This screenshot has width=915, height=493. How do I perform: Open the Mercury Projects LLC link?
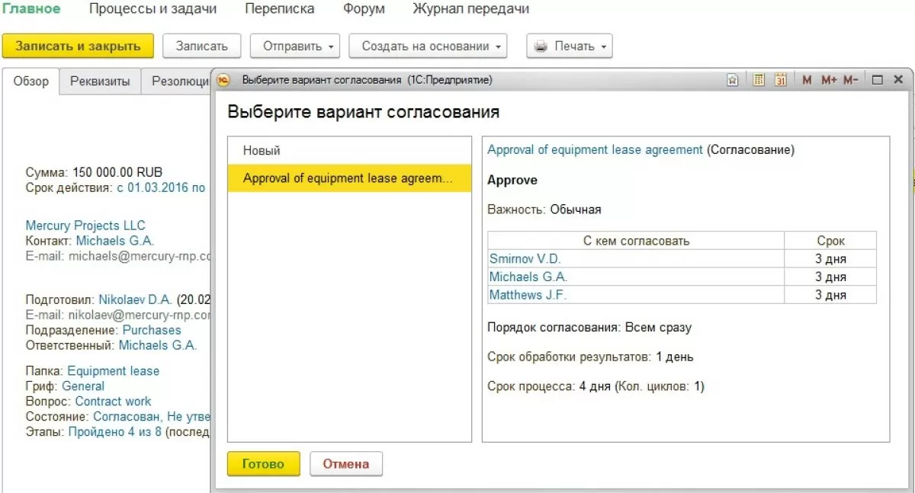85,226
